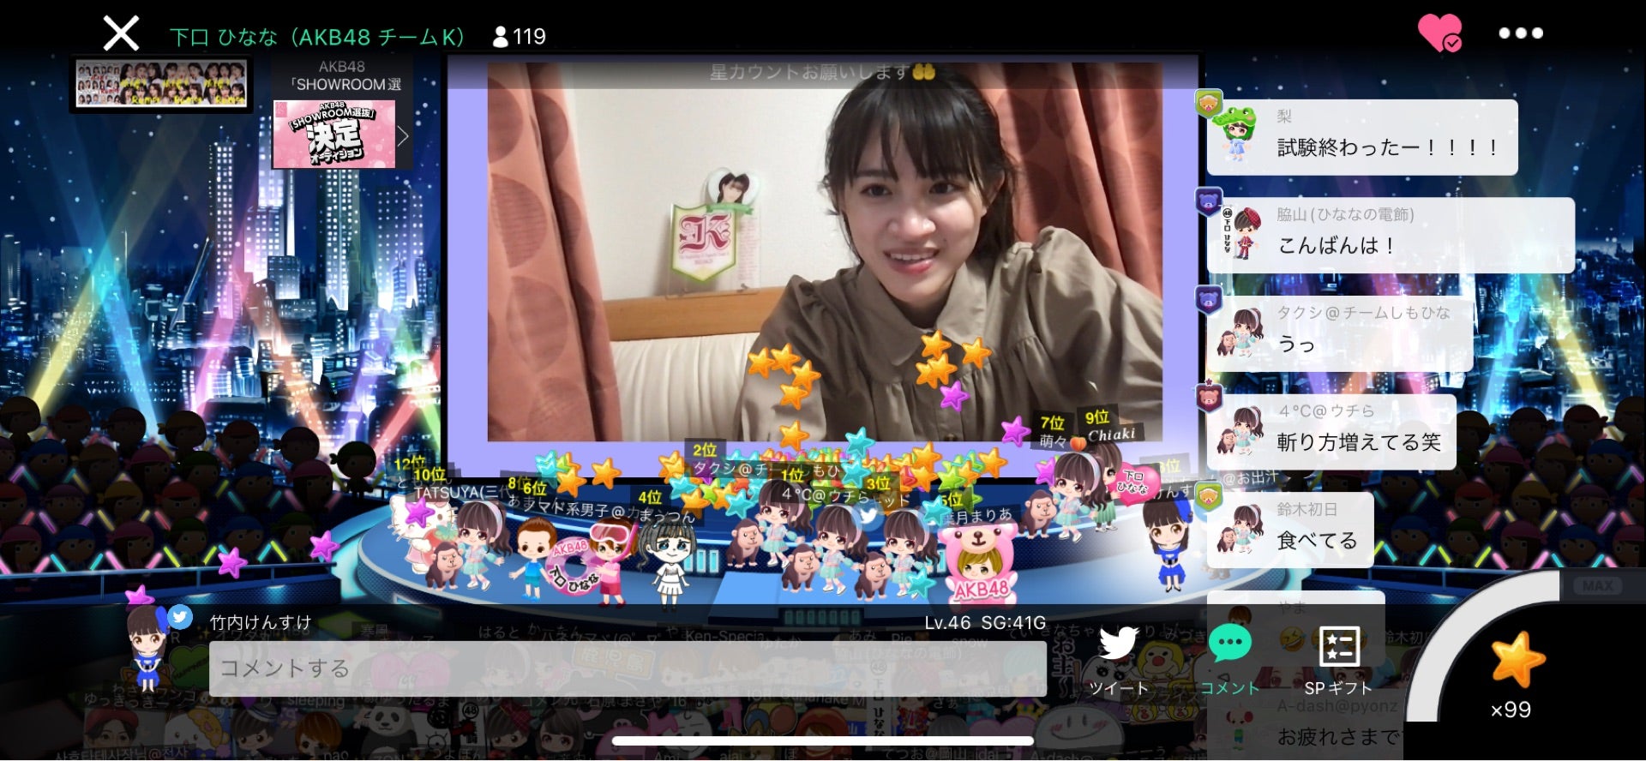Close the live stream with X icon
This screenshot has height=761, width=1646.
point(121,34)
